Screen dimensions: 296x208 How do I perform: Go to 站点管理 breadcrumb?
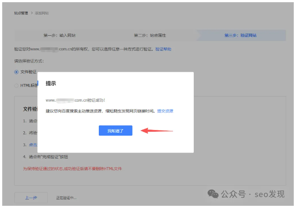tap(21, 13)
